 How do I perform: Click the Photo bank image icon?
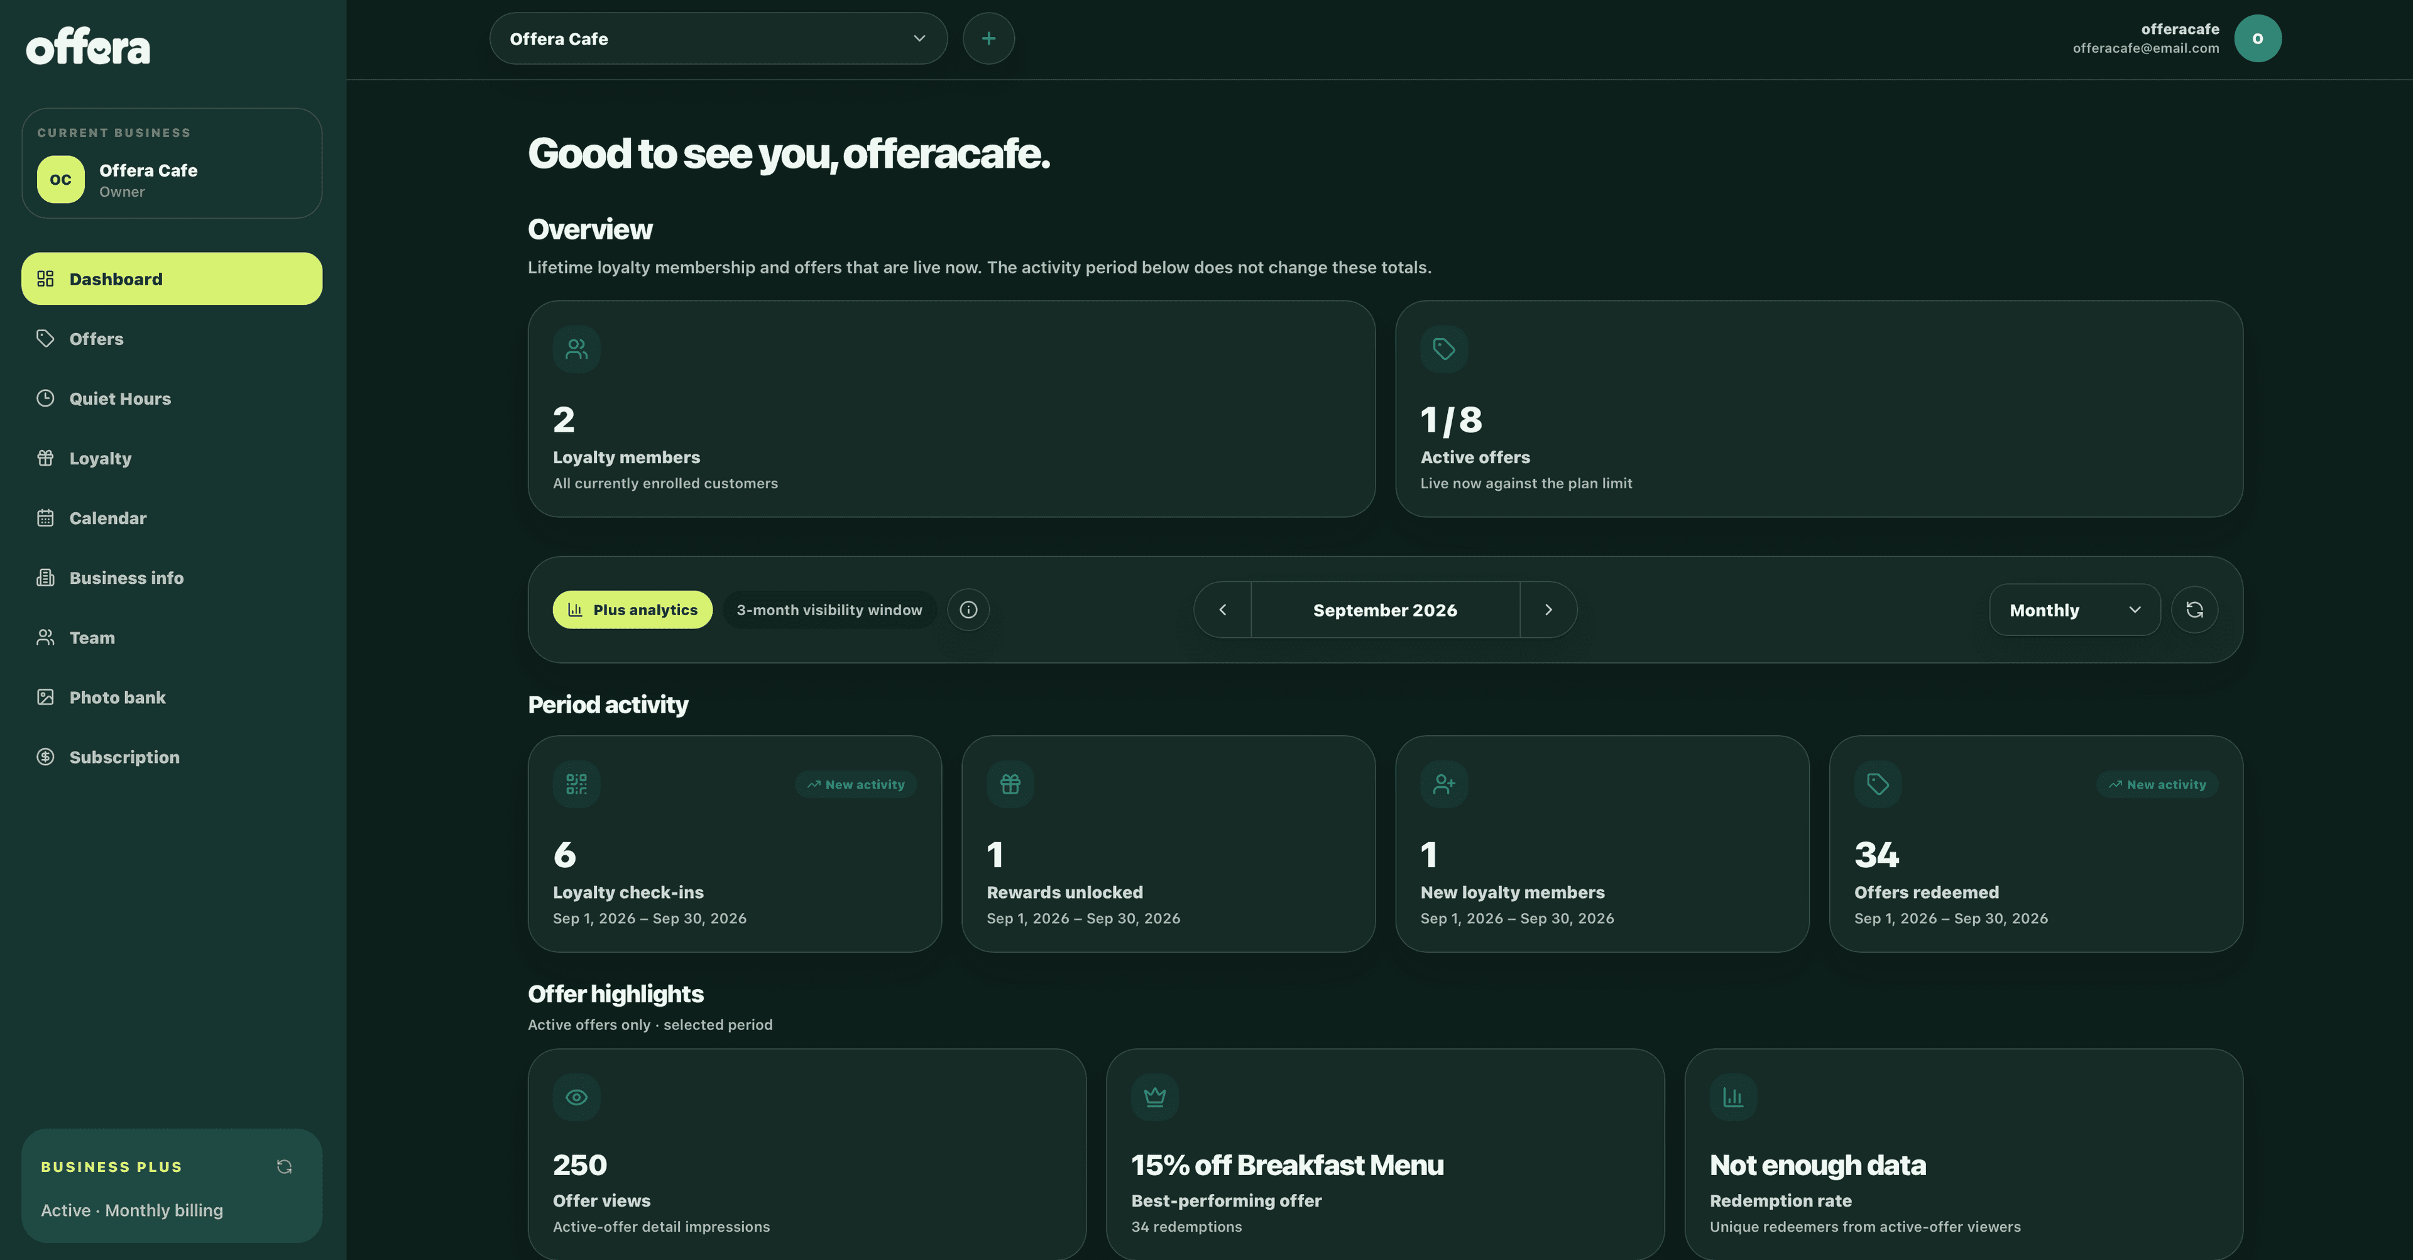tap(45, 697)
